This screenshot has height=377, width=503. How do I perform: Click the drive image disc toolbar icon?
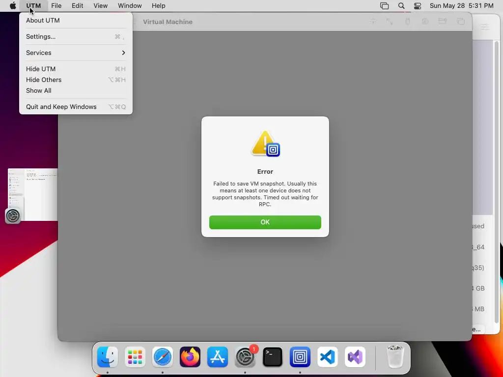tap(425, 22)
